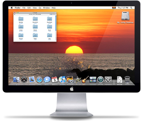Click the PDF document in Dock
143x121 pixels.
click(x=120, y=80)
